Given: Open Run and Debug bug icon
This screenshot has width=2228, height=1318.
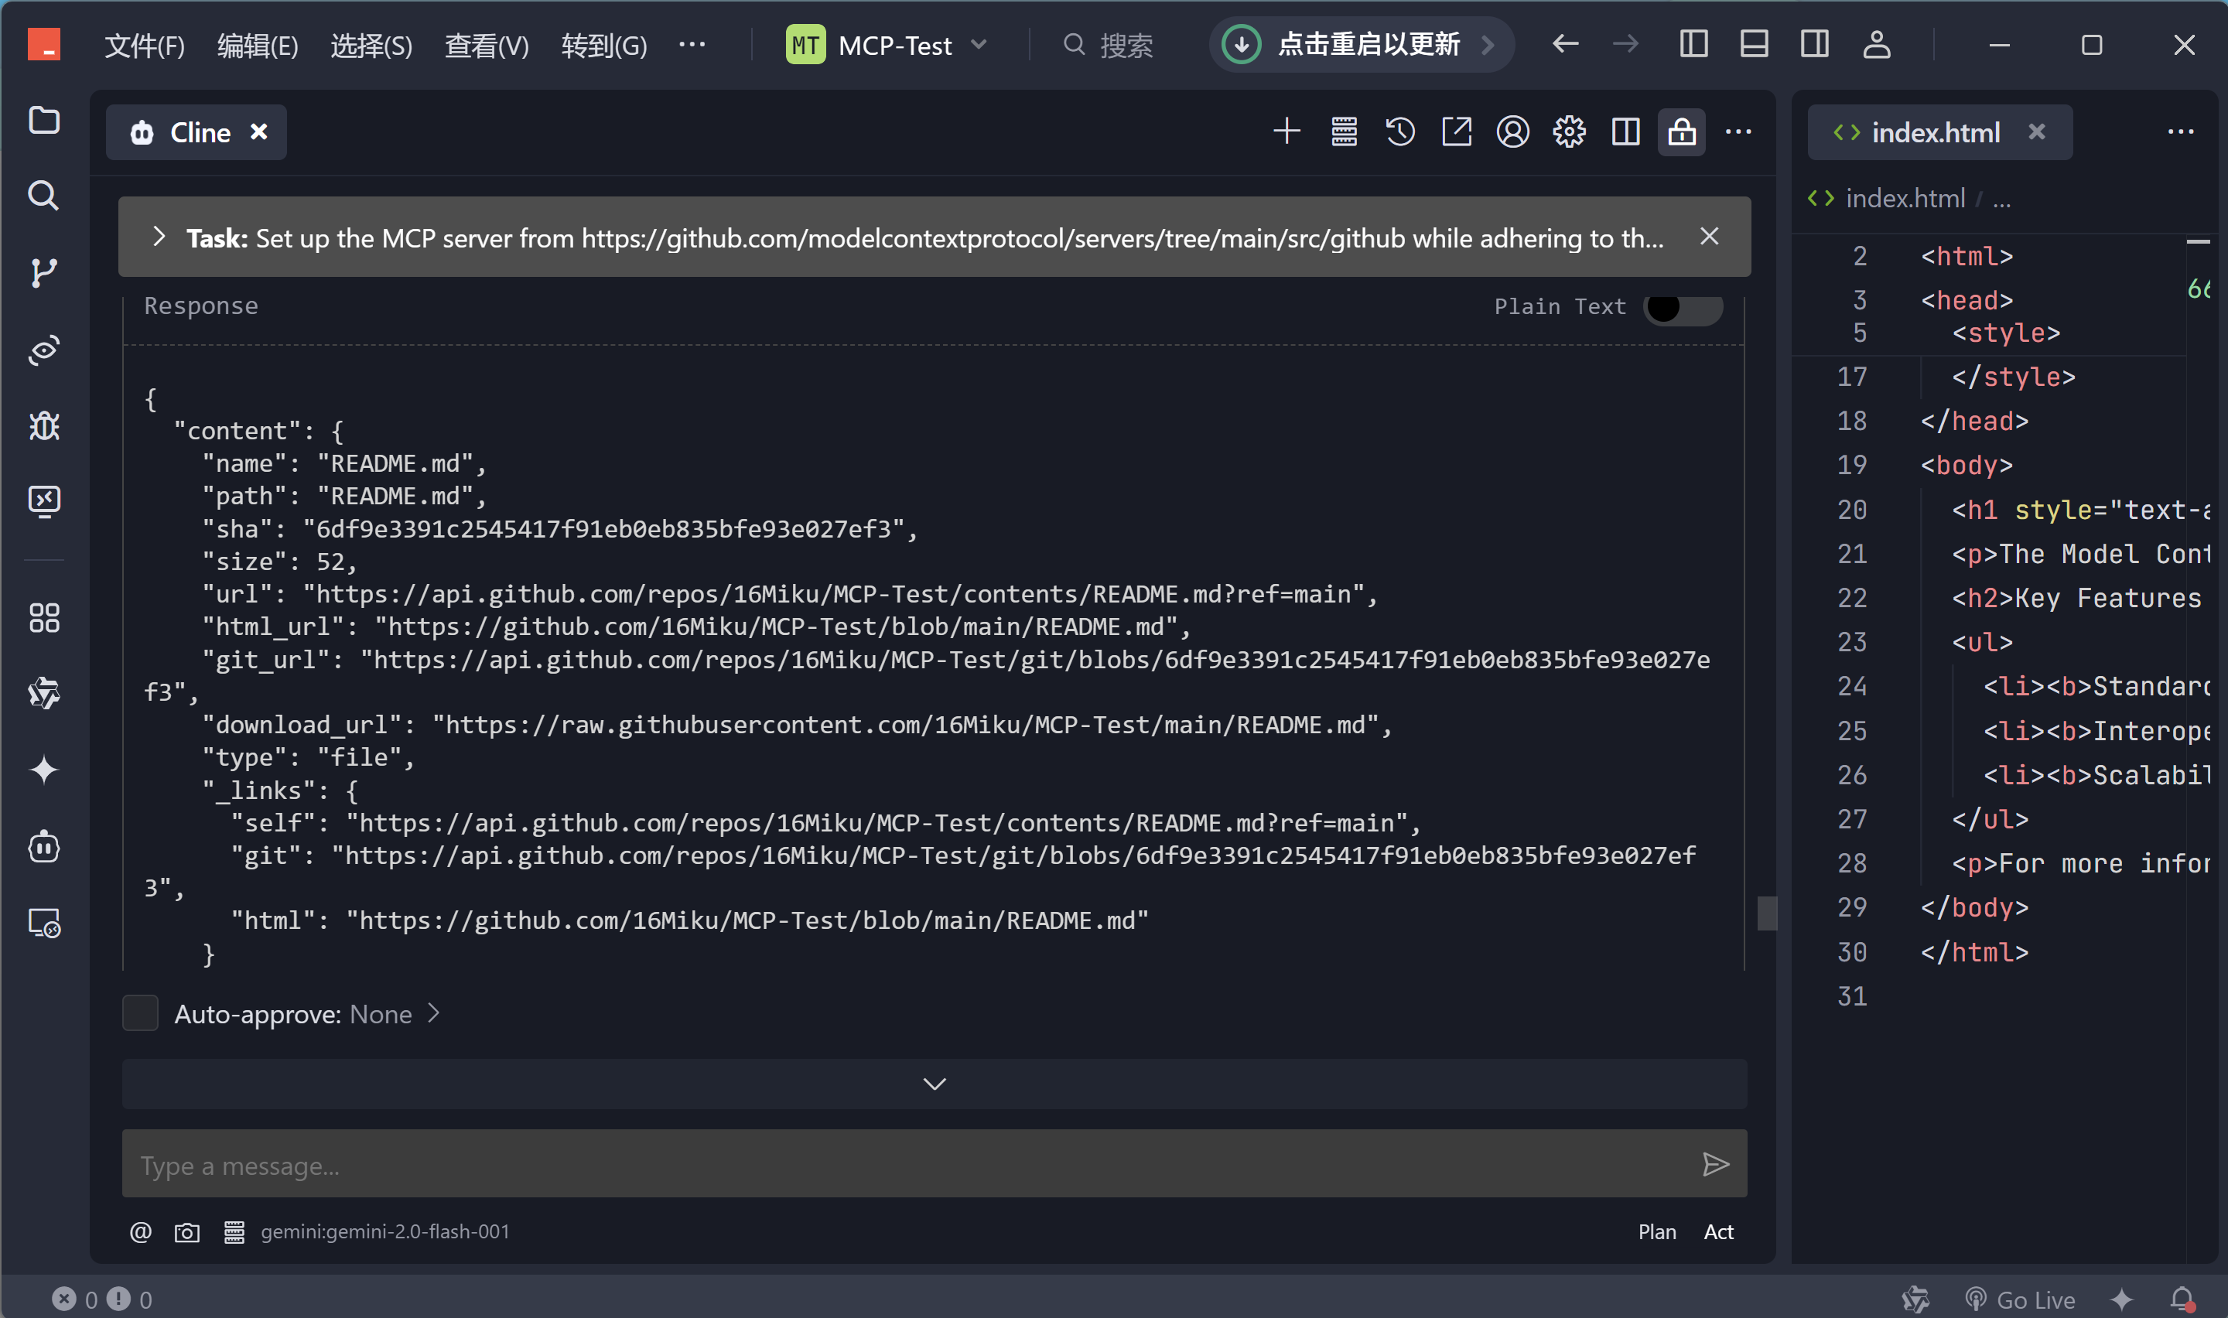Looking at the screenshot, I should [43, 426].
